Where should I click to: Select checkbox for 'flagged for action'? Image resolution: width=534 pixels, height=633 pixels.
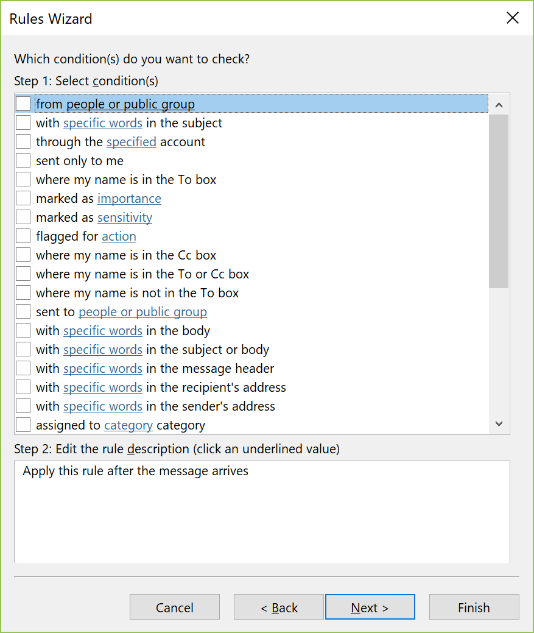point(23,236)
